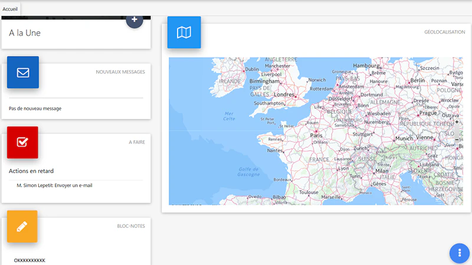This screenshot has width=472, height=265.
Task: Click the OKKKKKKKKKK note text
Action: point(29,260)
